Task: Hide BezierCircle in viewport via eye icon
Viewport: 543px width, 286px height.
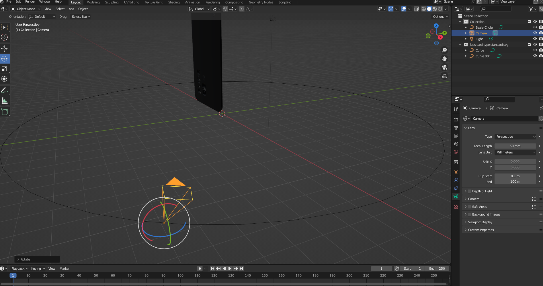Action: (535, 27)
